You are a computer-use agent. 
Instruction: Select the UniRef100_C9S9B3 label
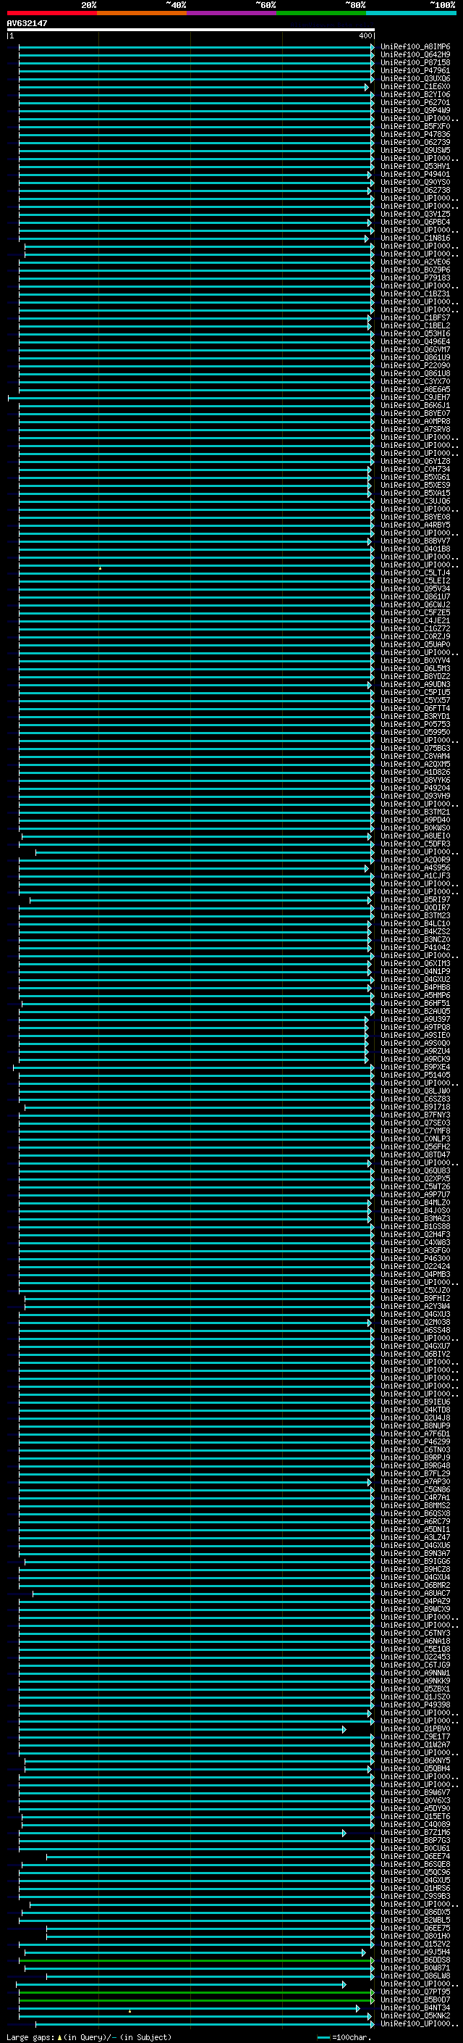click(x=415, y=1897)
